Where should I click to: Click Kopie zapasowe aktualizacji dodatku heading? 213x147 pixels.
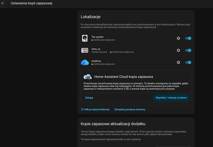113,124
